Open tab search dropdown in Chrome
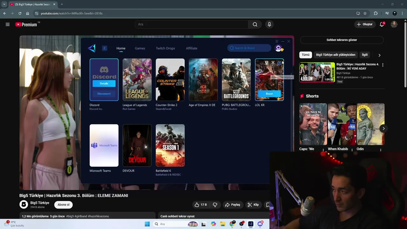 pyautogui.click(x=4, y=4)
